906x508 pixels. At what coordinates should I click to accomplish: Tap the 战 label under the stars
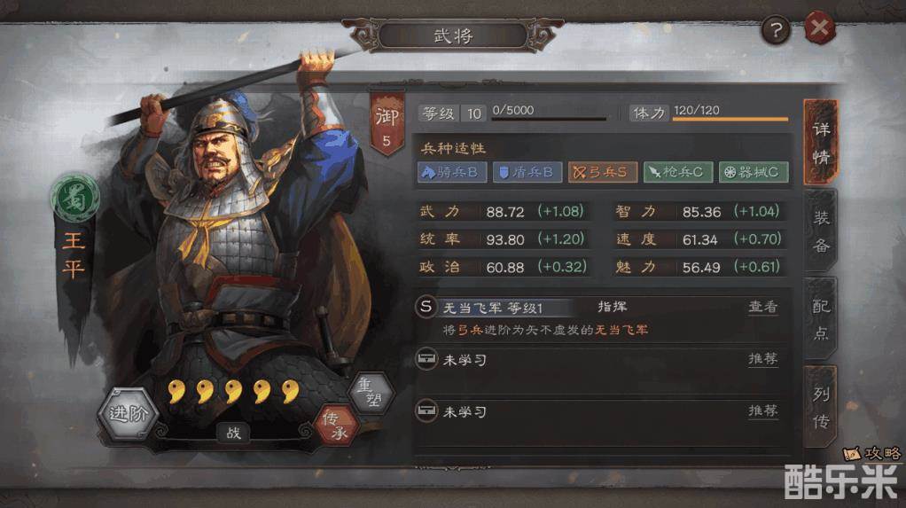pos(233,433)
